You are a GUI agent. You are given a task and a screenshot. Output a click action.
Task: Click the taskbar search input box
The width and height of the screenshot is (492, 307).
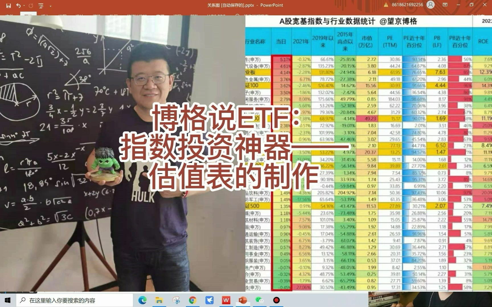click(x=75, y=300)
